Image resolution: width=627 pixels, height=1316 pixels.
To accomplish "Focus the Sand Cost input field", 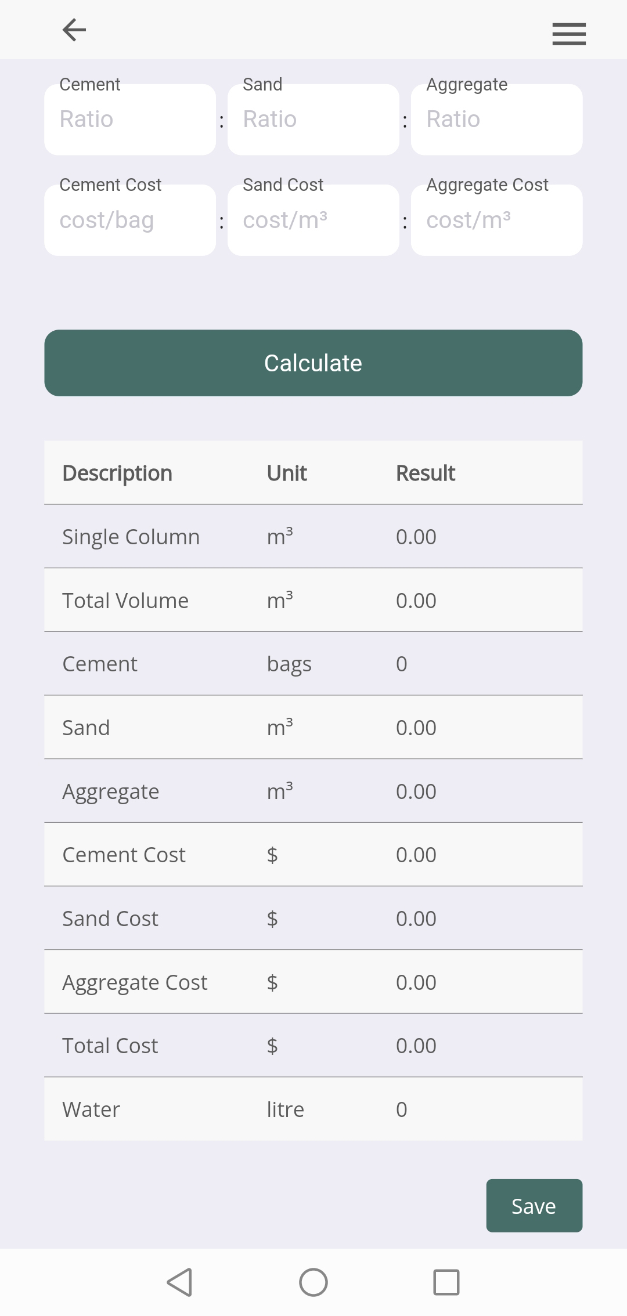I will pyautogui.click(x=313, y=220).
